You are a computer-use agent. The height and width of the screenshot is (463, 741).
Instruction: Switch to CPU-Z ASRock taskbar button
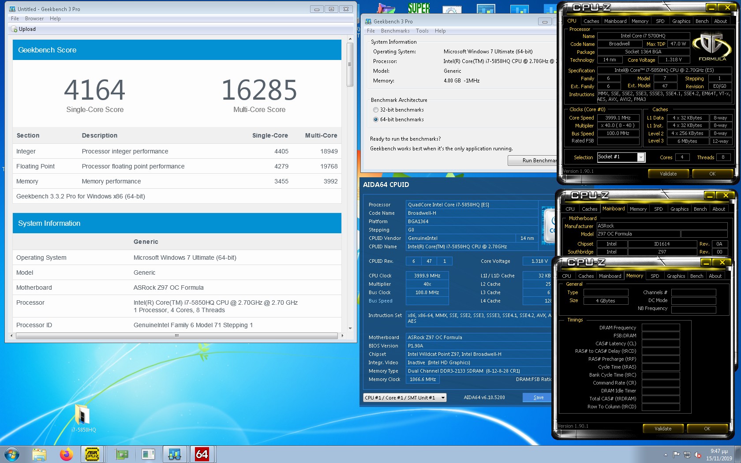click(x=92, y=454)
